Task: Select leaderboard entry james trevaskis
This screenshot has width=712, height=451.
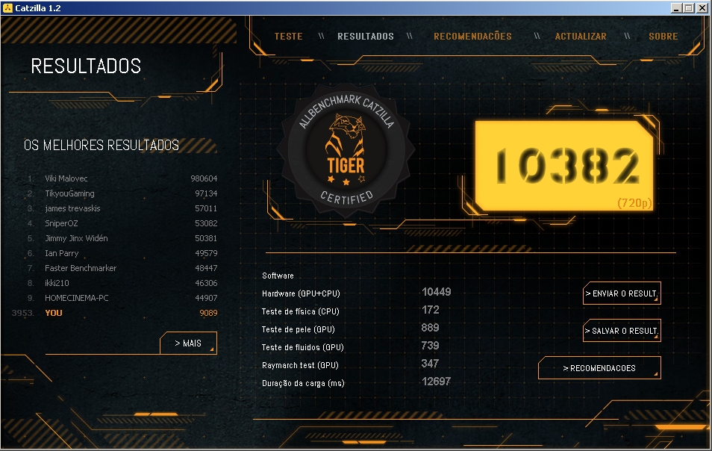Action: tap(122, 208)
